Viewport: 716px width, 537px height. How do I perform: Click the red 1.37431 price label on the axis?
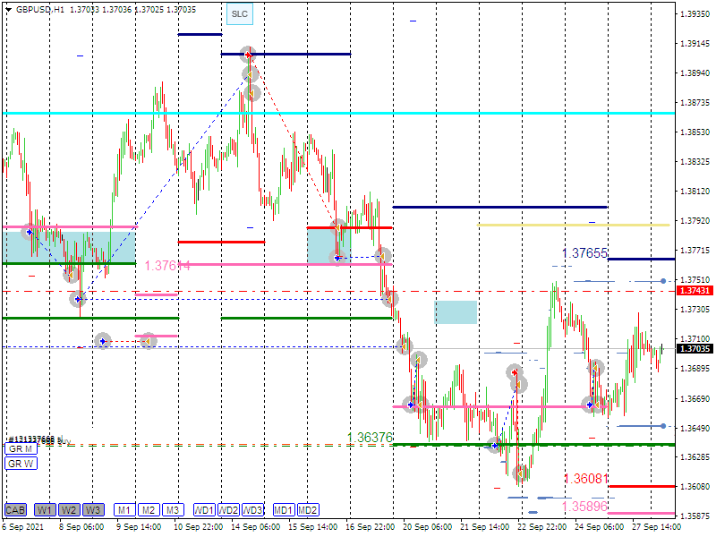695,291
